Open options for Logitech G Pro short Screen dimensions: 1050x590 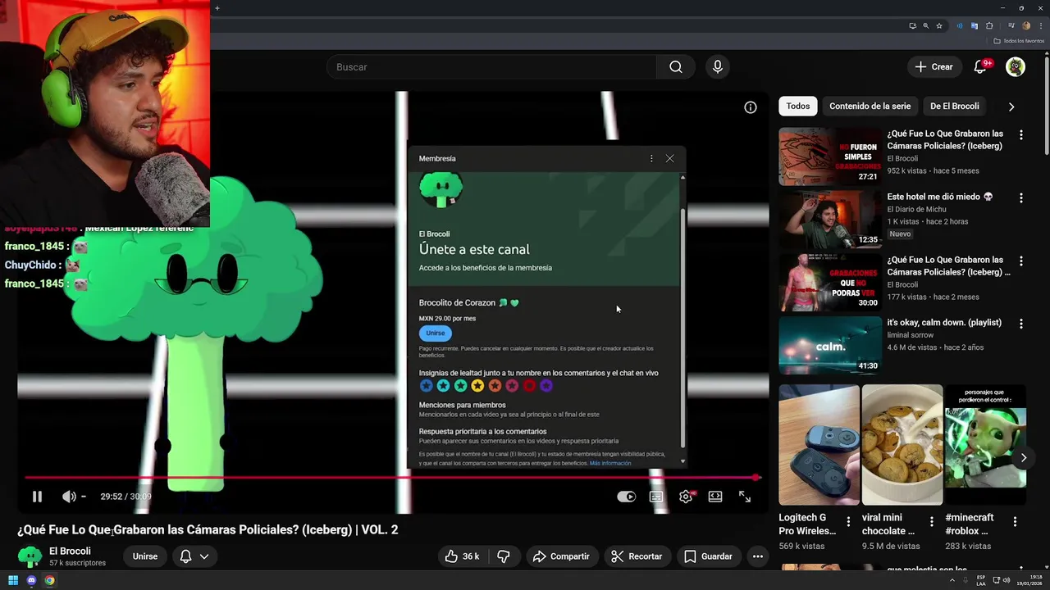[x=848, y=521]
